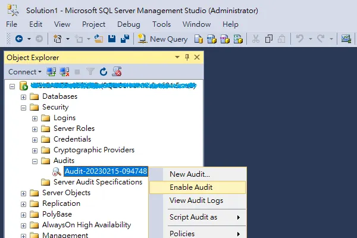Screen dimensions: 357x238
Task: Open the Policies submenu
Action: click(198, 233)
